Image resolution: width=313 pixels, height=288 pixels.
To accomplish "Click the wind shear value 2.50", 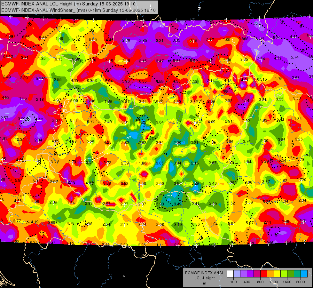I will (x=160, y=183).
